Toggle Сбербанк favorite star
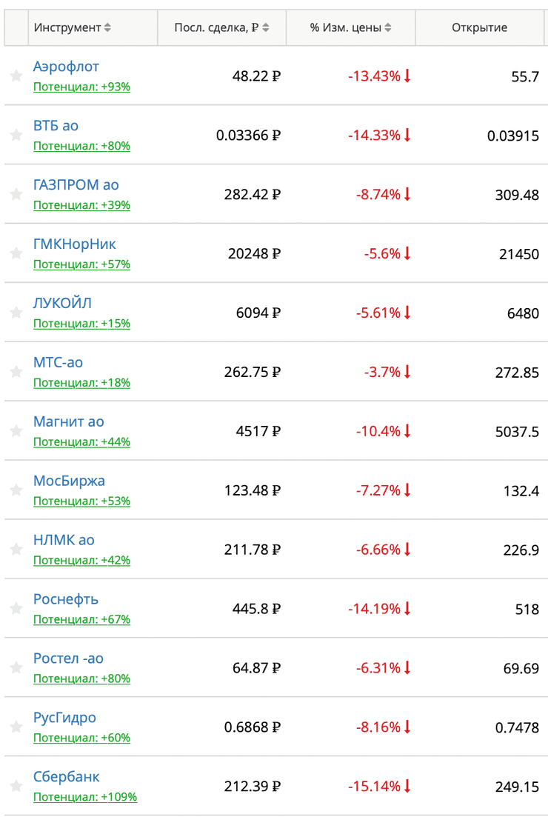The width and height of the screenshot is (548, 817). coord(16,787)
